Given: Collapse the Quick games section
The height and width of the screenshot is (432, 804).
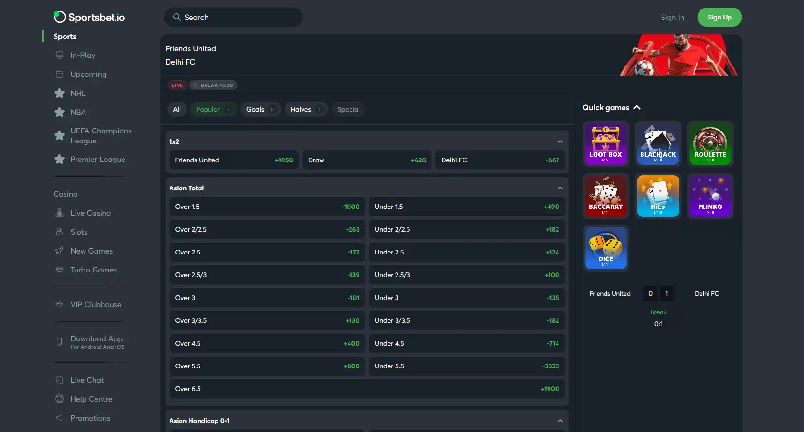Looking at the screenshot, I should (637, 108).
